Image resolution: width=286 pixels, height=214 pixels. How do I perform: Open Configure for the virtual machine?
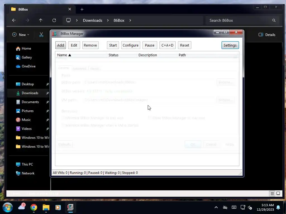click(130, 45)
